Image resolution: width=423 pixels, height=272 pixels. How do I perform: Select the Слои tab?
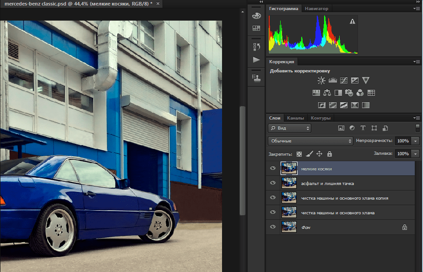pos(275,118)
